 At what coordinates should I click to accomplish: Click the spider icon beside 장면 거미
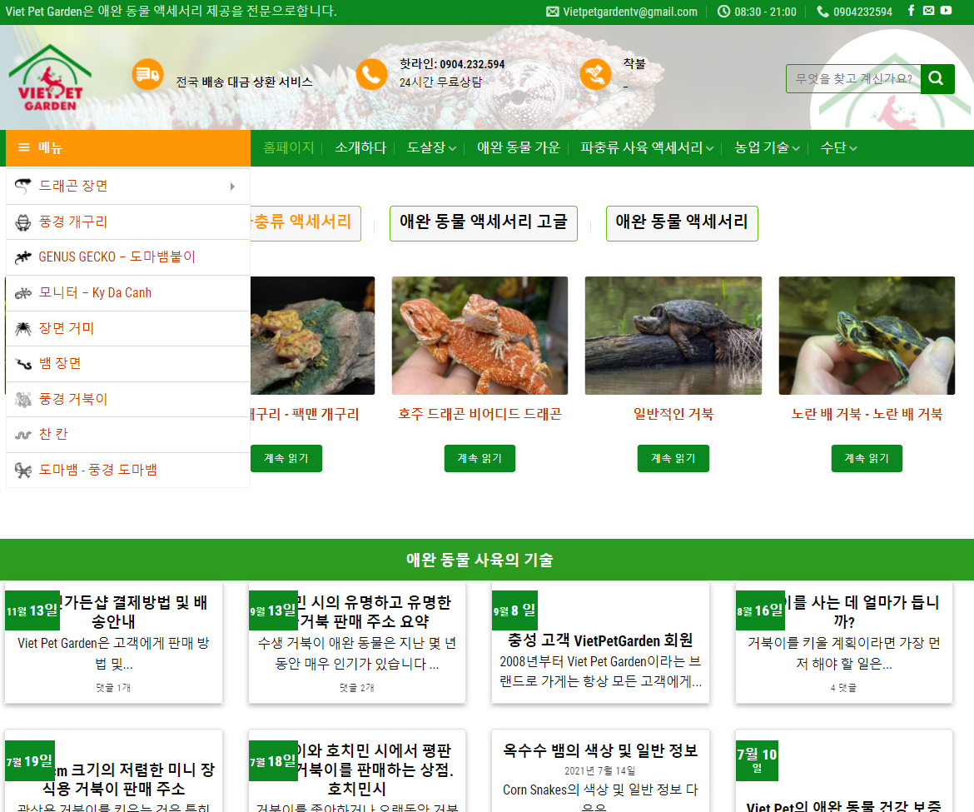pos(23,329)
